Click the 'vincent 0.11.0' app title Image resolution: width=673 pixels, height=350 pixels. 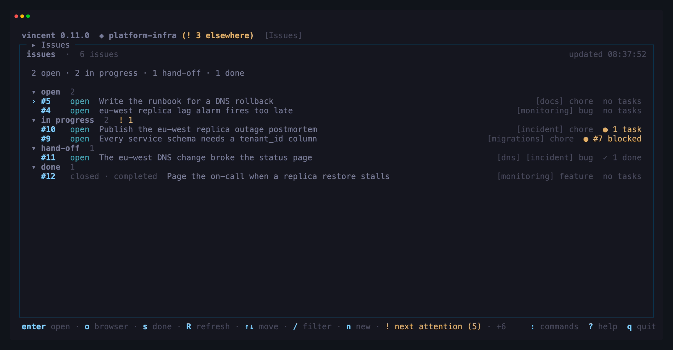(x=56, y=36)
